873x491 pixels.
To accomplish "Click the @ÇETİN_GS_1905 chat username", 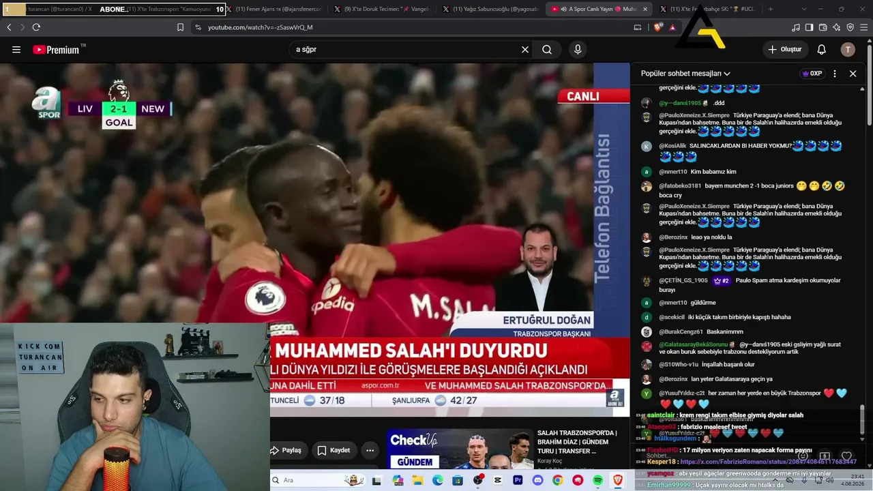I will pyautogui.click(x=683, y=280).
